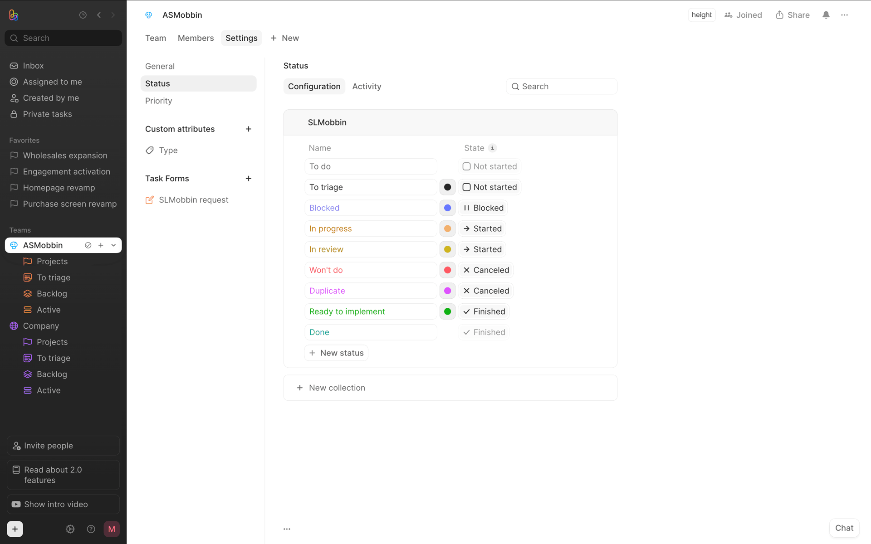
Task: Change Ready to implement Finished dropdown
Action: pyautogui.click(x=484, y=311)
